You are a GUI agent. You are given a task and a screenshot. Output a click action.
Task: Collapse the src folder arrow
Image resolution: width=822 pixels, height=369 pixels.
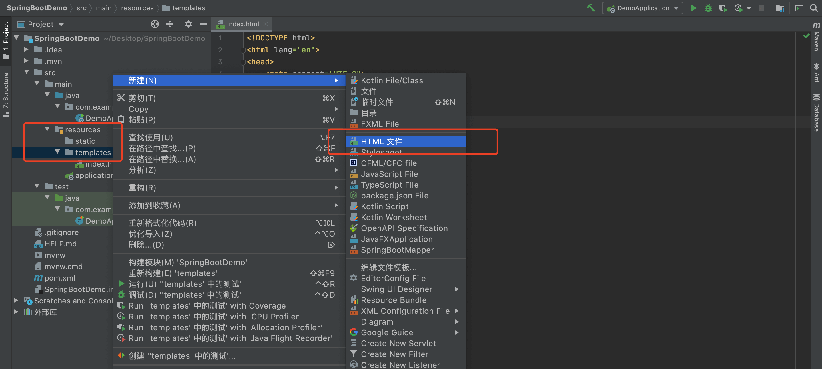coord(26,72)
